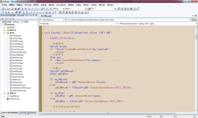
Task: Click the Undo arrow icon
Action: (33, 9)
